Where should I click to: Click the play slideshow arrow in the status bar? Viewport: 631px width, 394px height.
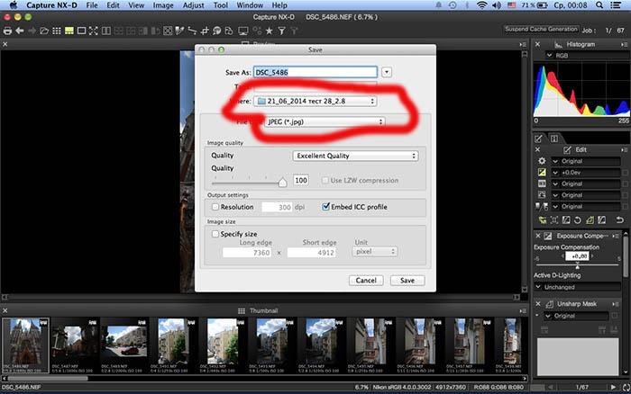613,387
